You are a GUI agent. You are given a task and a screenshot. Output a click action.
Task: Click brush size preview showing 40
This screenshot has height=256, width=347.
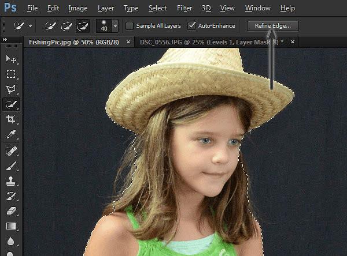pyautogui.click(x=104, y=26)
